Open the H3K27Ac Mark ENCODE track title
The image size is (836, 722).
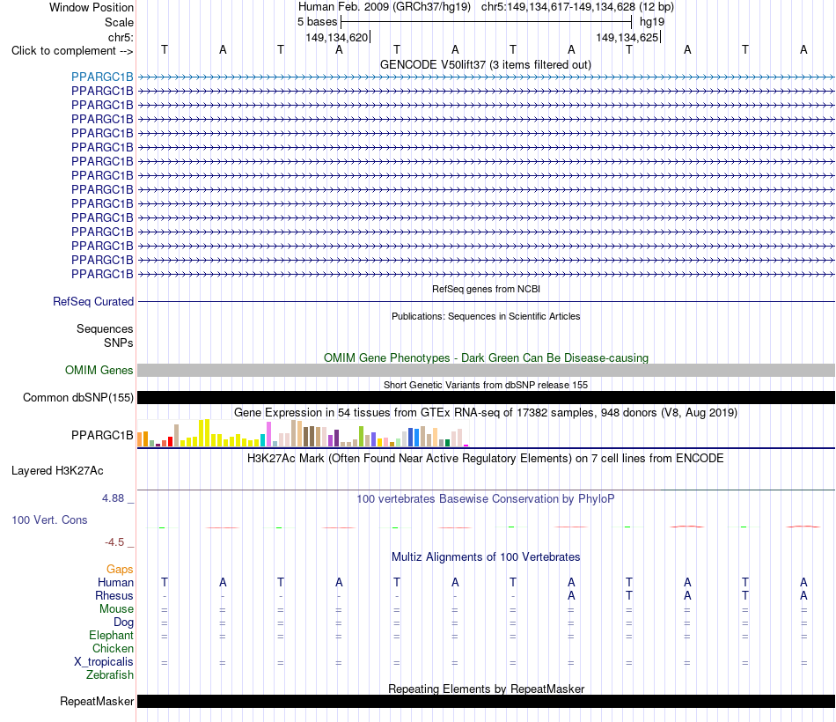pyautogui.click(x=486, y=459)
